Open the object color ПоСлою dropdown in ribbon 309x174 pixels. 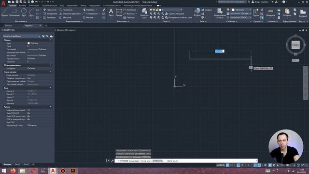pyautogui.click(x=241, y=10)
